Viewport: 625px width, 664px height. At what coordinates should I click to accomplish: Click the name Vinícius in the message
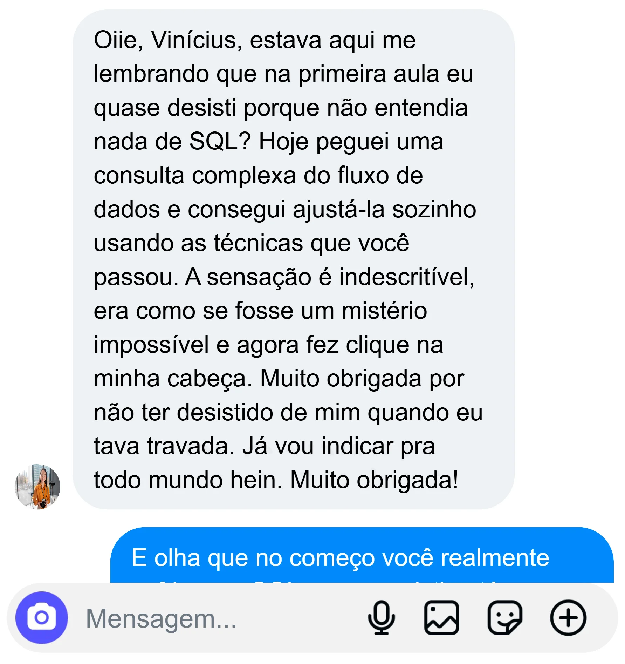195,40
